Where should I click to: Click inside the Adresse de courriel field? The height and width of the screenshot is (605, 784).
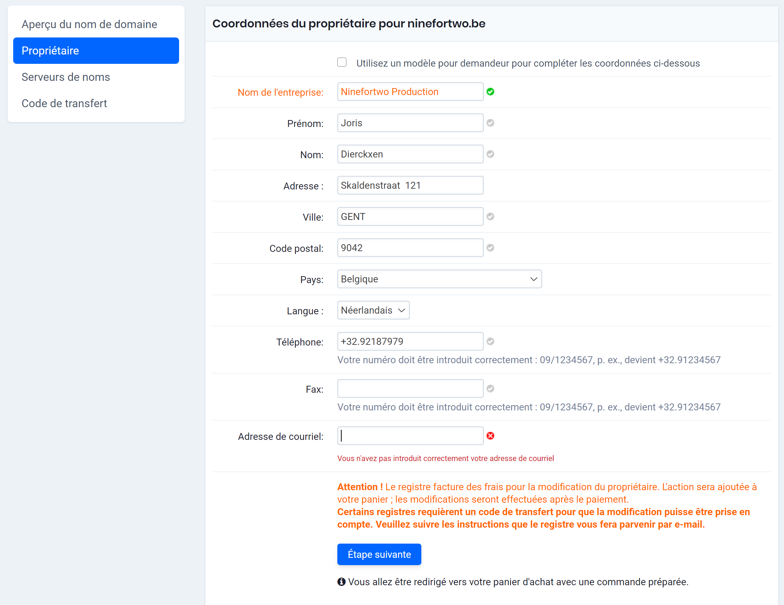(x=410, y=436)
